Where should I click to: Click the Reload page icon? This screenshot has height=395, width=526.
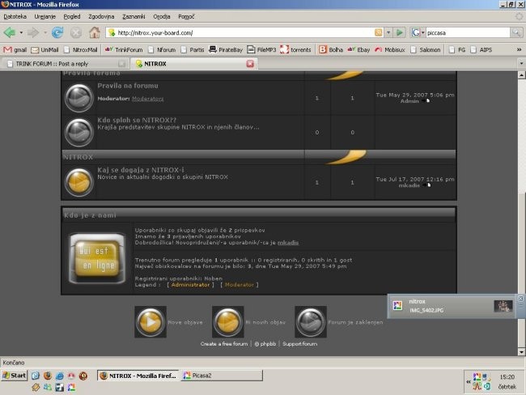pyautogui.click(x=57, y=32)
